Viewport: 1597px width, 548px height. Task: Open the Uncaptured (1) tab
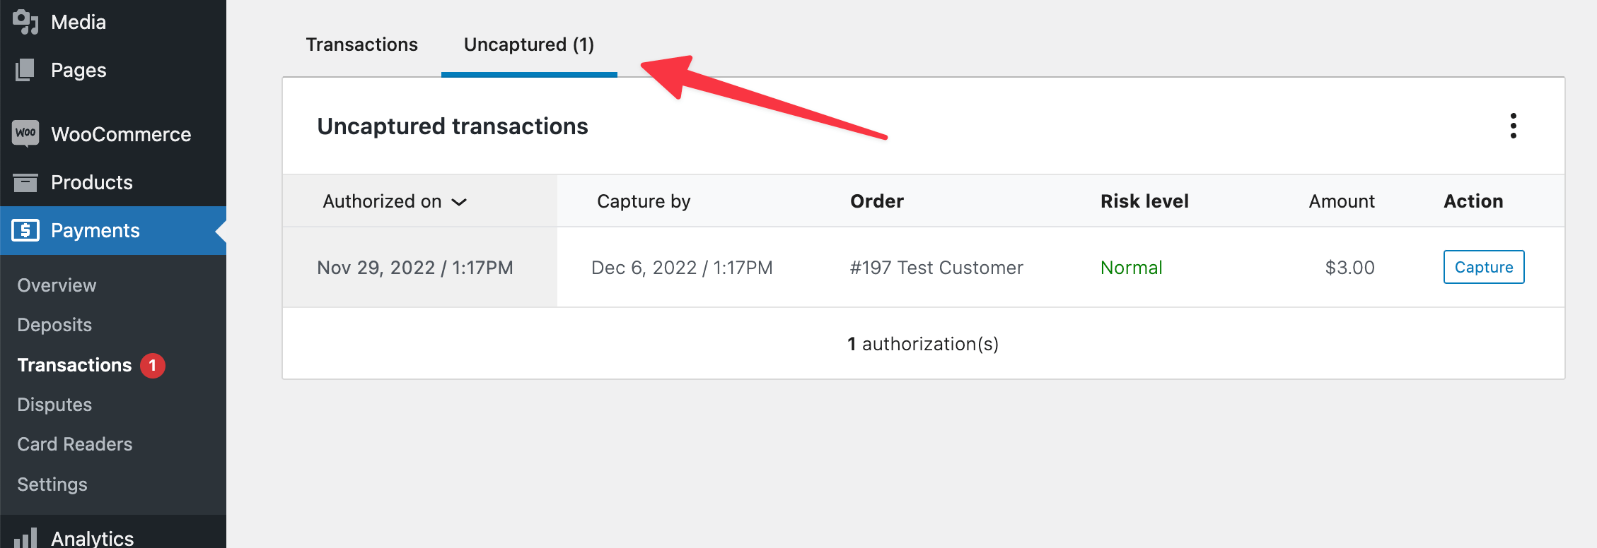528,44
